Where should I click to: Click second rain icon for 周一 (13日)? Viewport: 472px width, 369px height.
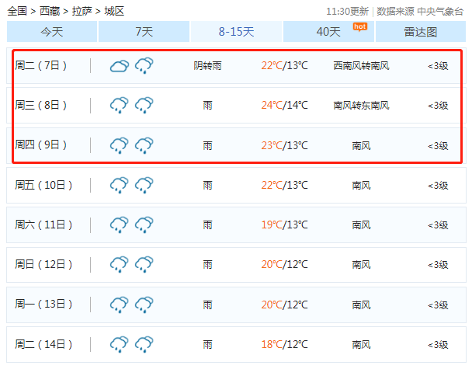click(144, 305)
